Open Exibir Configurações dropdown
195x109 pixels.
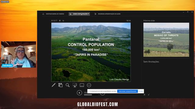(x=79, y=14)
